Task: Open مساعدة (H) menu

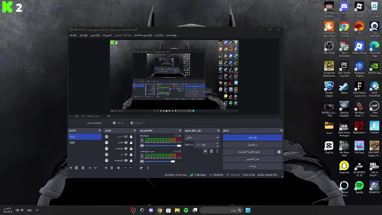Action: (171, 35)
